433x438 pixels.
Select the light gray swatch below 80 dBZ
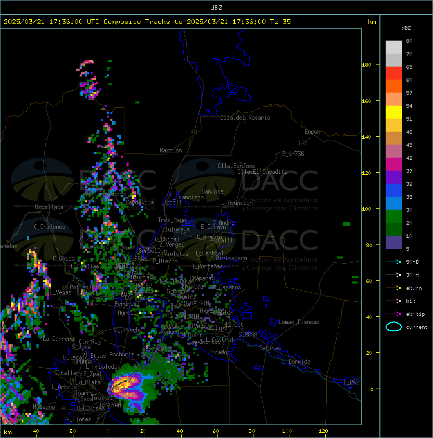393,47
